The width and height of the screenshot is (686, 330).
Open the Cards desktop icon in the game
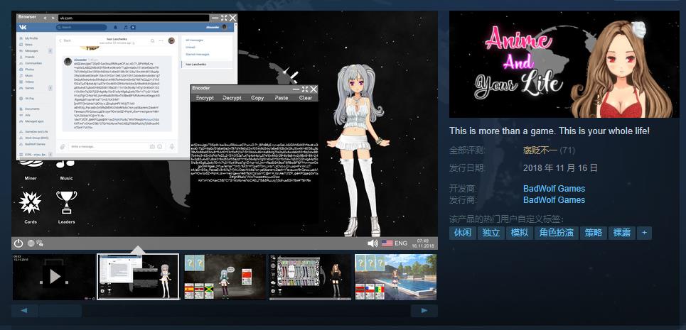31,207
